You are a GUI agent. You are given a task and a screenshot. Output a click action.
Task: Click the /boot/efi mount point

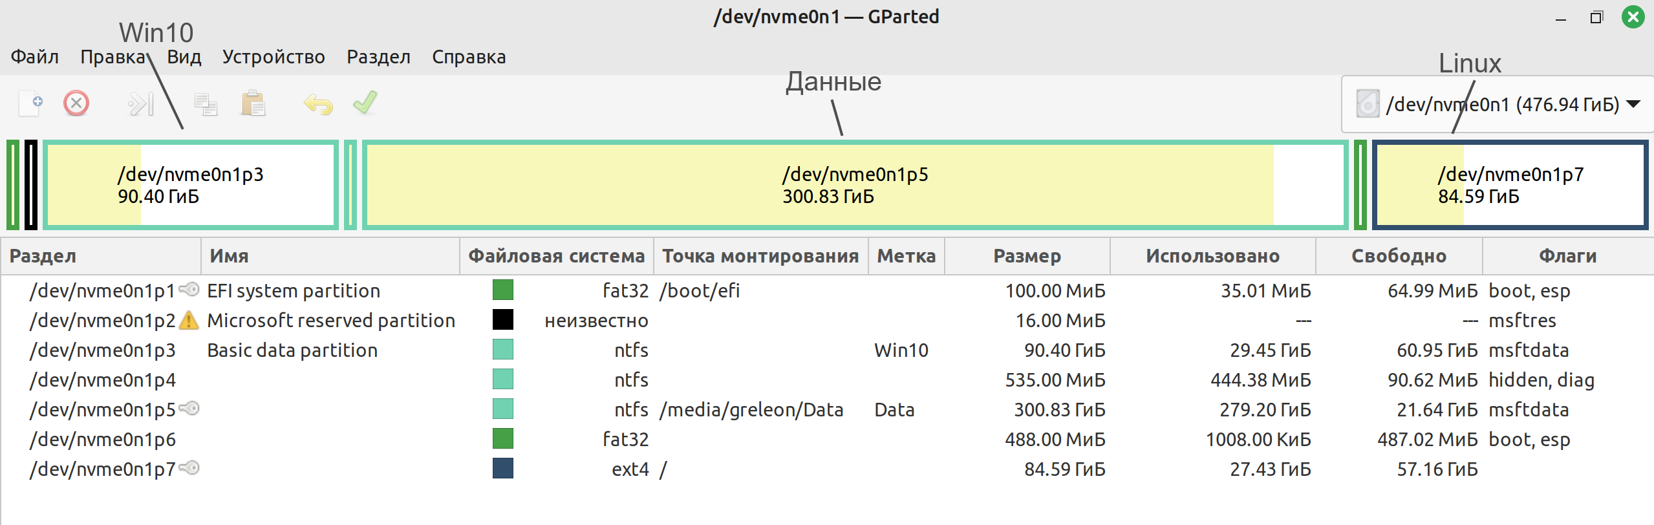pos(700,290)
